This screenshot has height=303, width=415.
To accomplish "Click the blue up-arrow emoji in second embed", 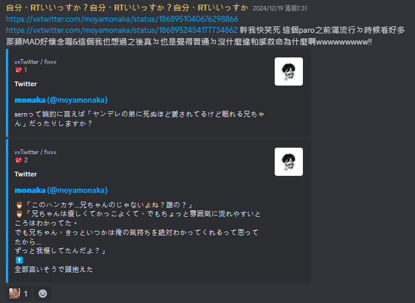I will pyautogui.click(x=19, y=260).
